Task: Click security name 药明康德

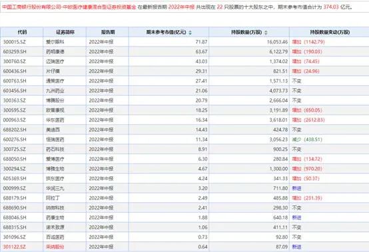Action: pyautogui.click(x=55, y=52)
